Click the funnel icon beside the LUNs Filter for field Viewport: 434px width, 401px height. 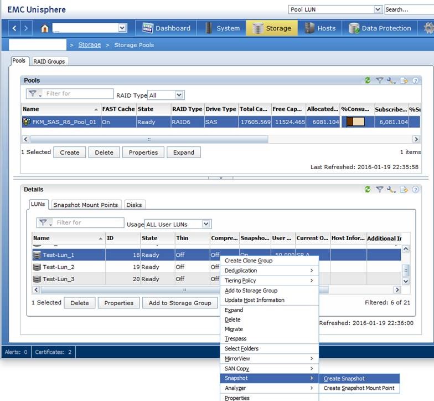coord(45,222)
